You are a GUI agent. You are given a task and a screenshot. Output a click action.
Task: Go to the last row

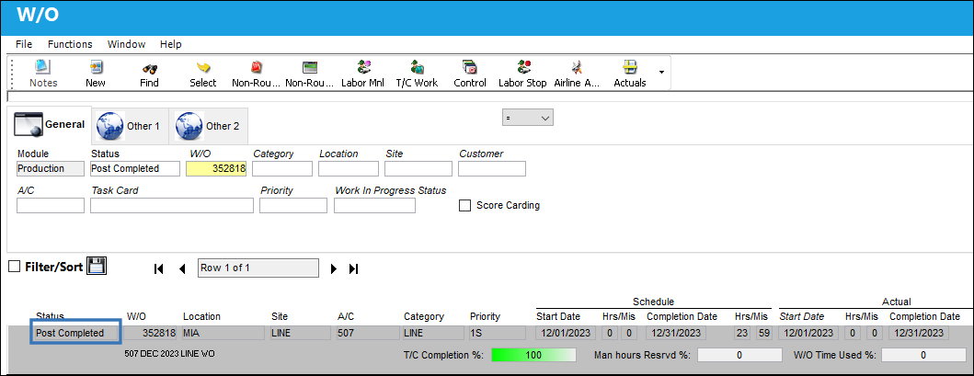coord(354,268)
